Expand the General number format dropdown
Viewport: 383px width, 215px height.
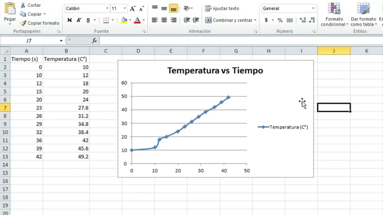pos(313,9)
